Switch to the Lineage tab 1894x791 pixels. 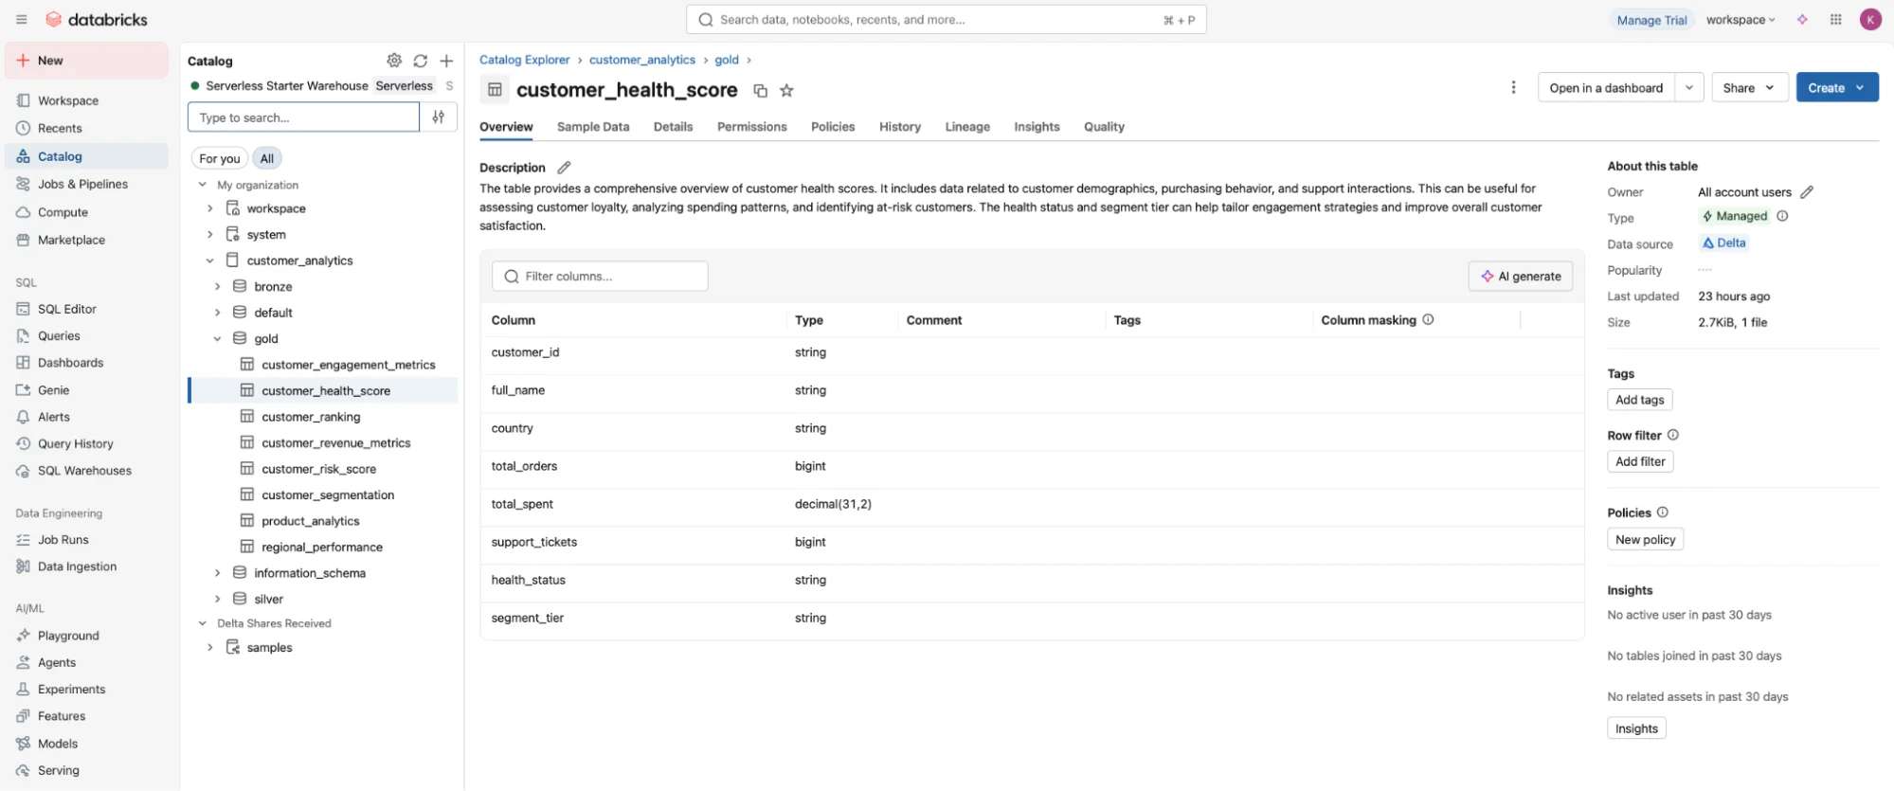click(967, 127)
